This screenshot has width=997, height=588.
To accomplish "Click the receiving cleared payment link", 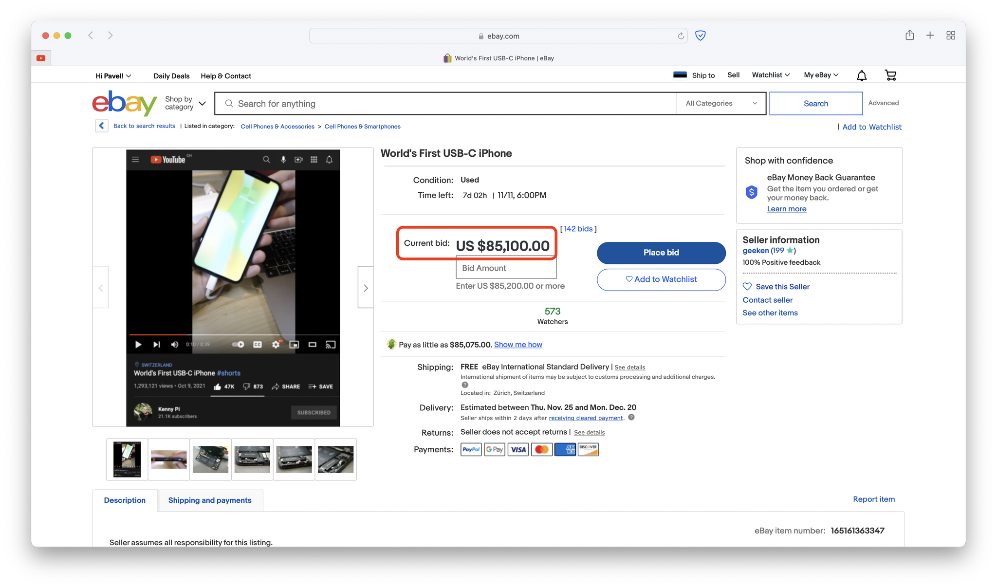I will pyautogui.click(x=586, y=418).
